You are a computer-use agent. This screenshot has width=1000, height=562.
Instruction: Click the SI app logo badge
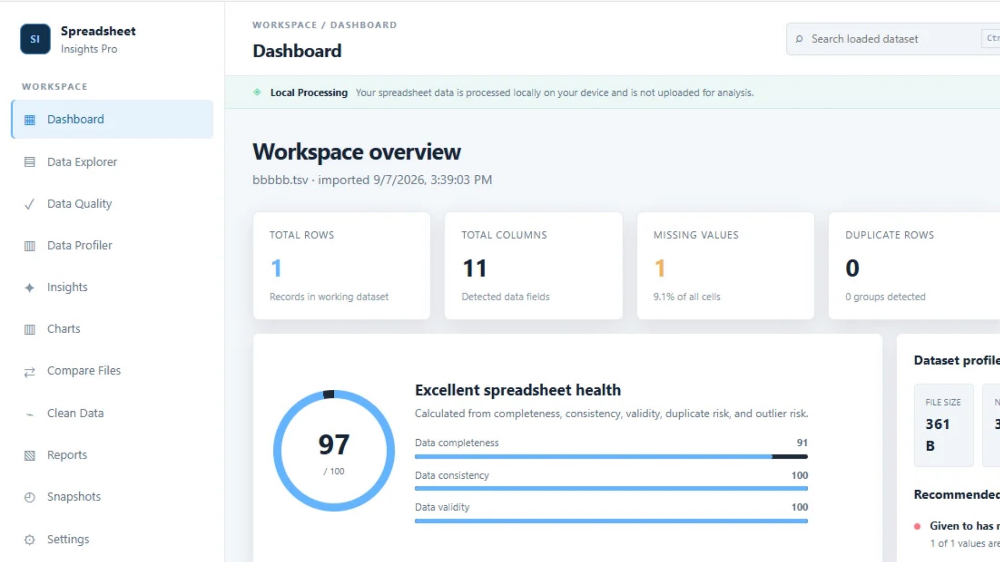(x=35, y=39)
